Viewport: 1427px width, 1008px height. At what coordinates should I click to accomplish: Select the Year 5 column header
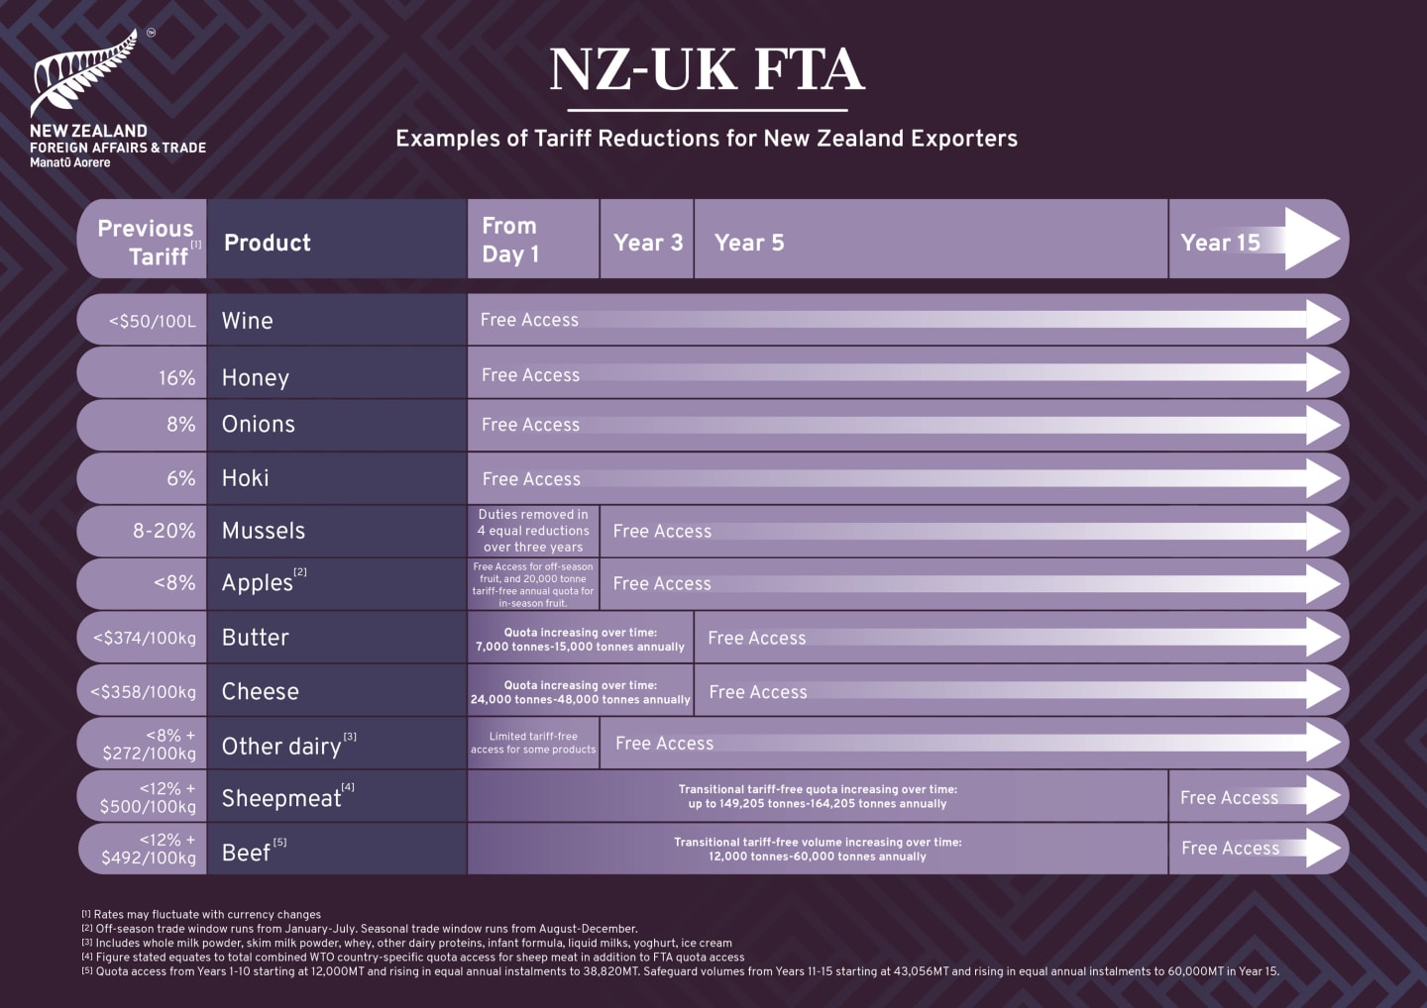(932, 240)
